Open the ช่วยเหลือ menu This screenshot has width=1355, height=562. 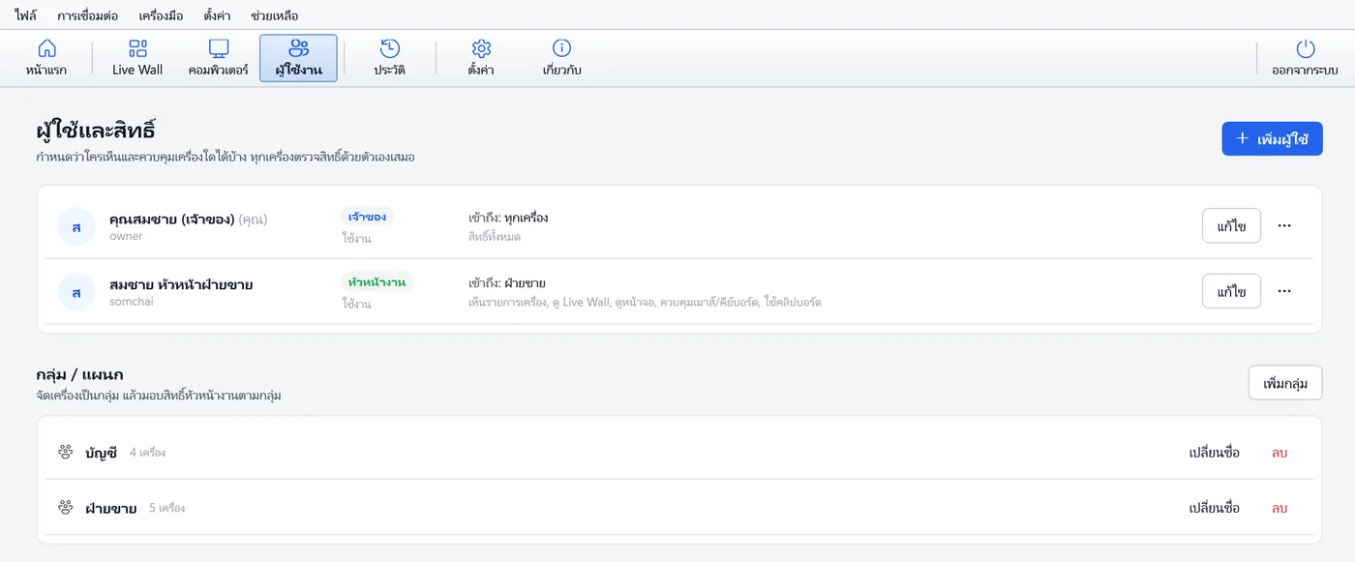[x=274, y=15]
